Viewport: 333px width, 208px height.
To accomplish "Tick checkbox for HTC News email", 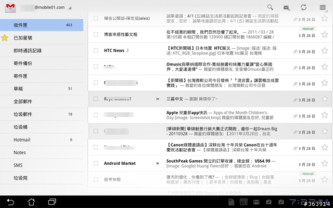I will click(x=96, y=50).
